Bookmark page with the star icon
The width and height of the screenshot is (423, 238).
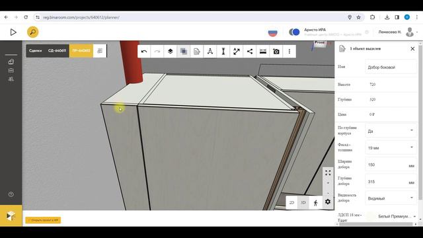point(358,17)
